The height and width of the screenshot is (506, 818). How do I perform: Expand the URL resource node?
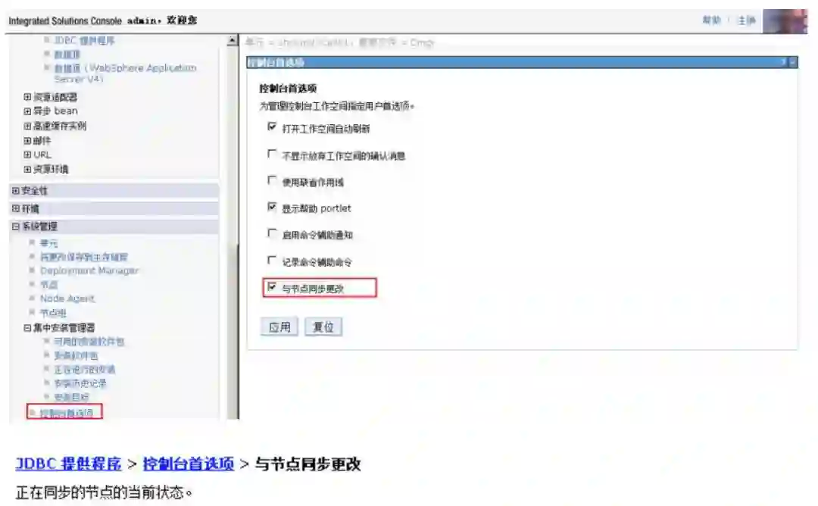coord(28,155)
